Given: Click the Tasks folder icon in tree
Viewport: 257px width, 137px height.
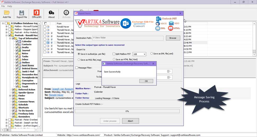Looking at the screenshot, I should [x=20, y=56].
